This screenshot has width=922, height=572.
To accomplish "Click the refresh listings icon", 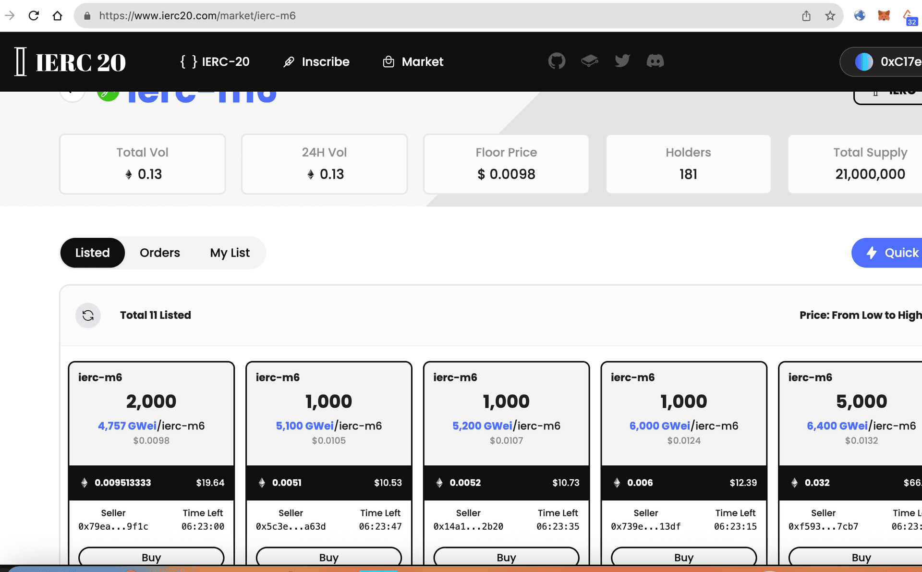I will coord(88,315).
